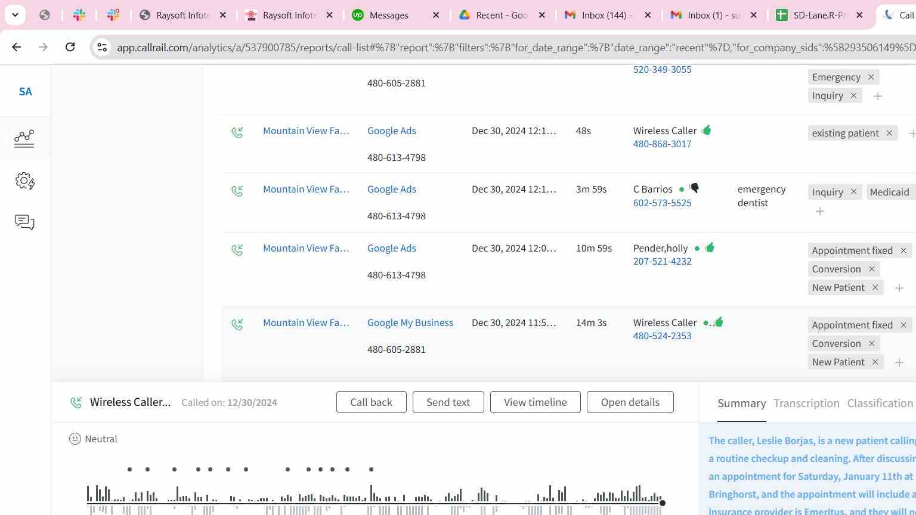This screenshot has width=916, height=515.
Task: Switch to the Recent - Google Drive tab
Action: pyautogui.click(x=502, y=15)
